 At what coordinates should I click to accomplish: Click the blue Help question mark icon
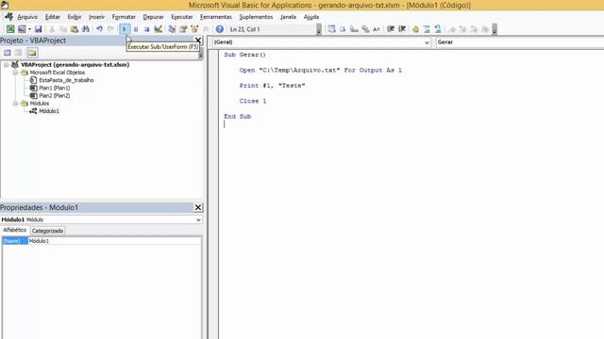(220, 29)
